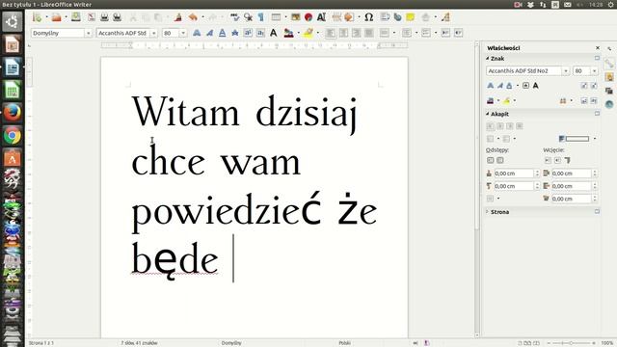617x347 pixels.
Task: Toggle formatting marks pilcrow icon
Action: (x=261, y=17)
